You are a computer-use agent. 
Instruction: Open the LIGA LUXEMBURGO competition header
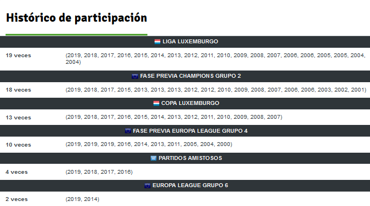point(190,42)
